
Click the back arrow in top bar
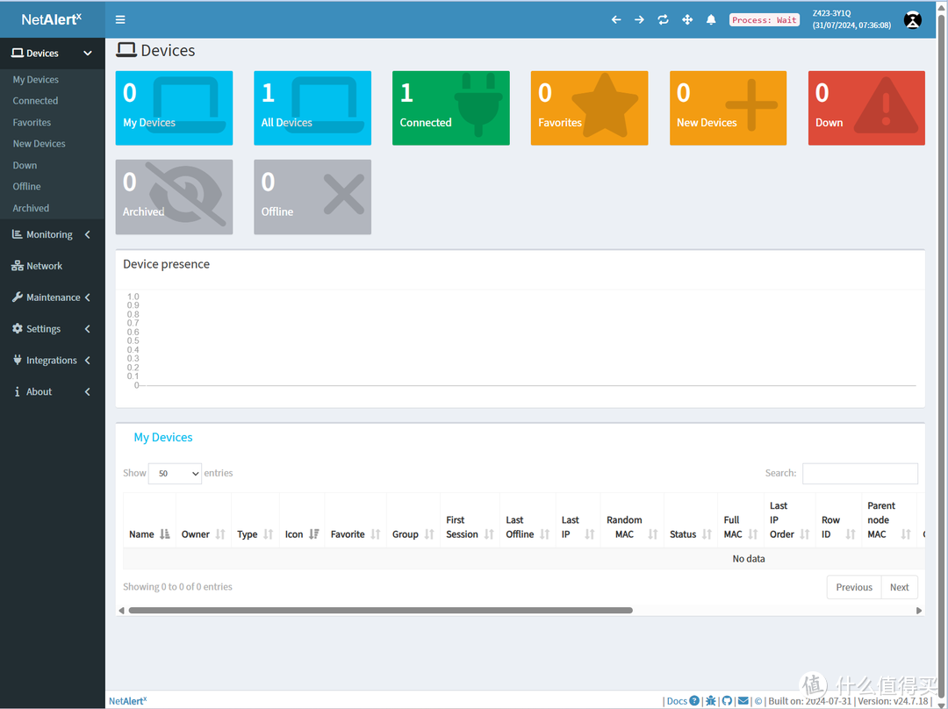616,19
